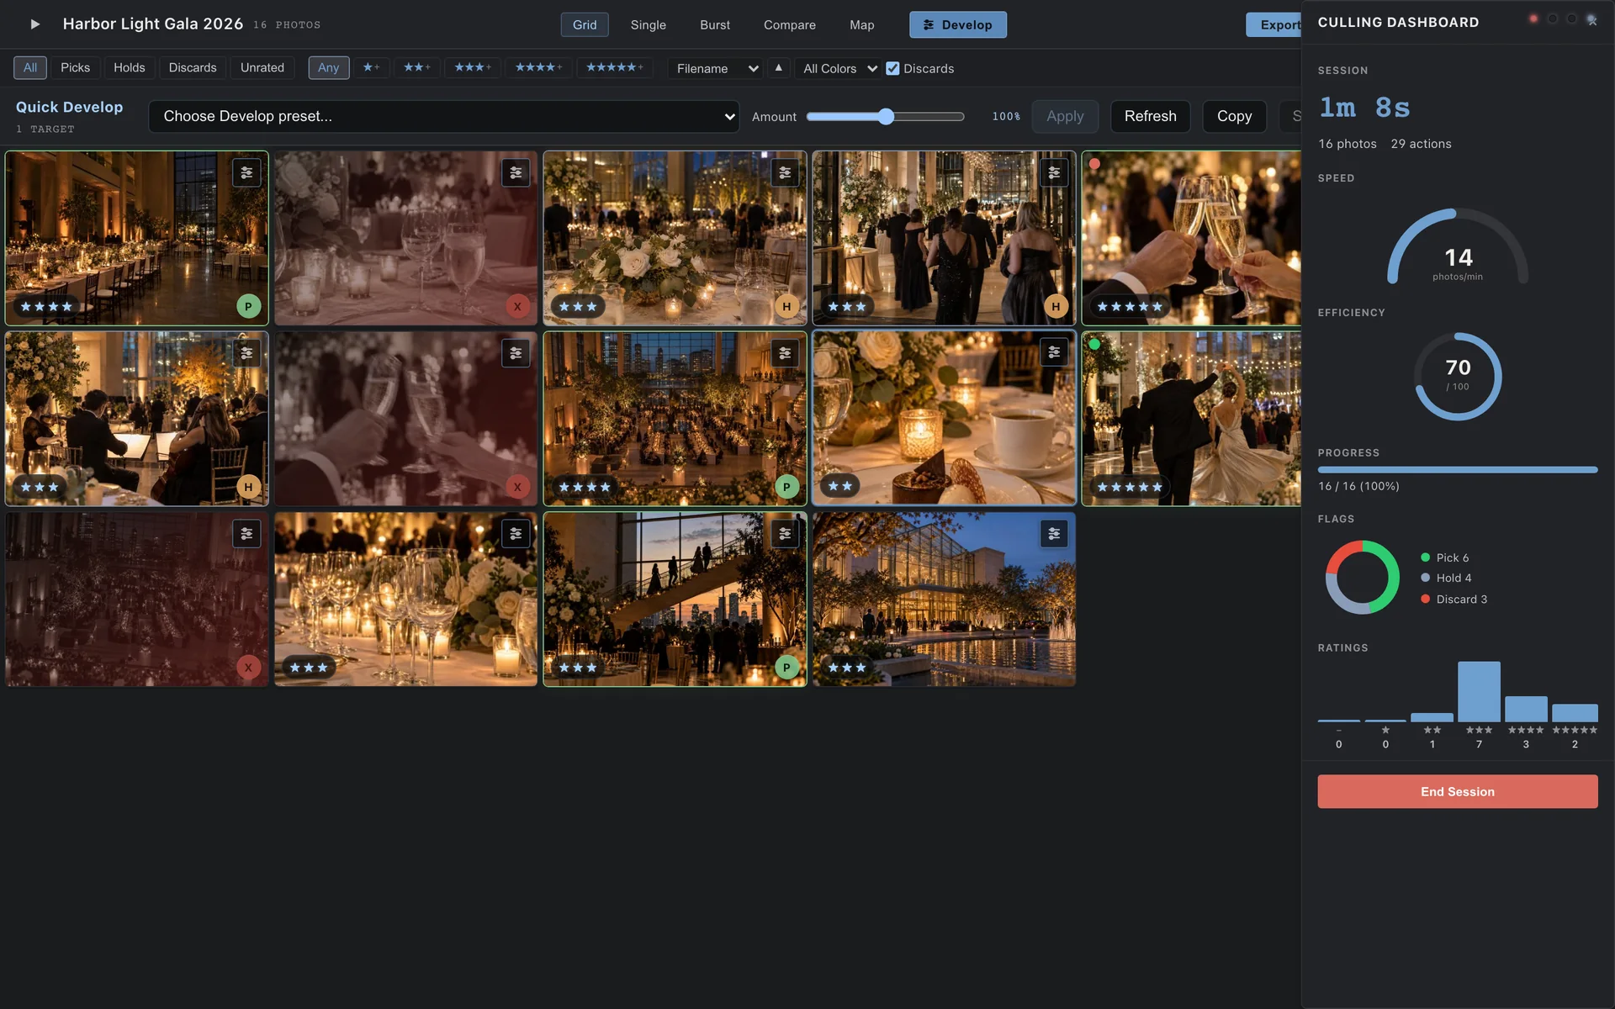
Task: Click the Develop mode button
Action: pyautogui.click(x=958, y=24)
